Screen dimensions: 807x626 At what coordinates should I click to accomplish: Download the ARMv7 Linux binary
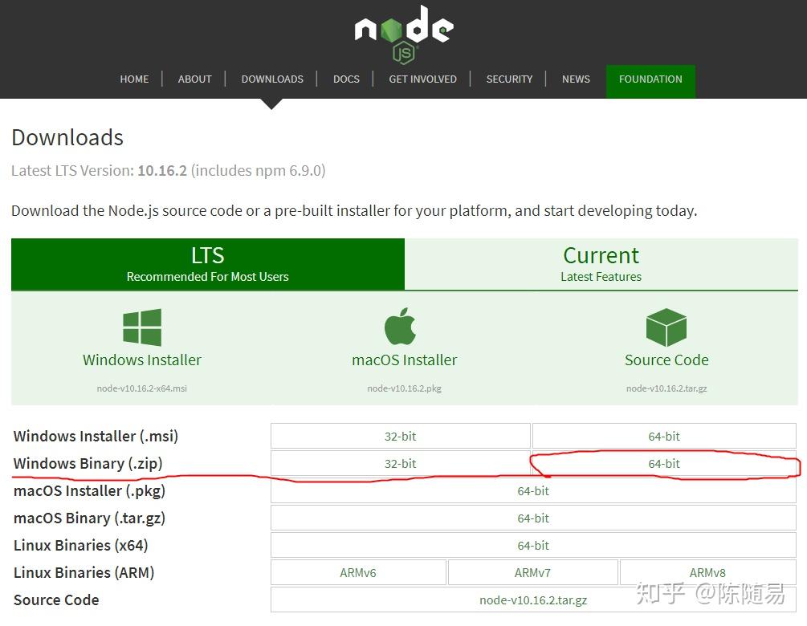point(532,572)
